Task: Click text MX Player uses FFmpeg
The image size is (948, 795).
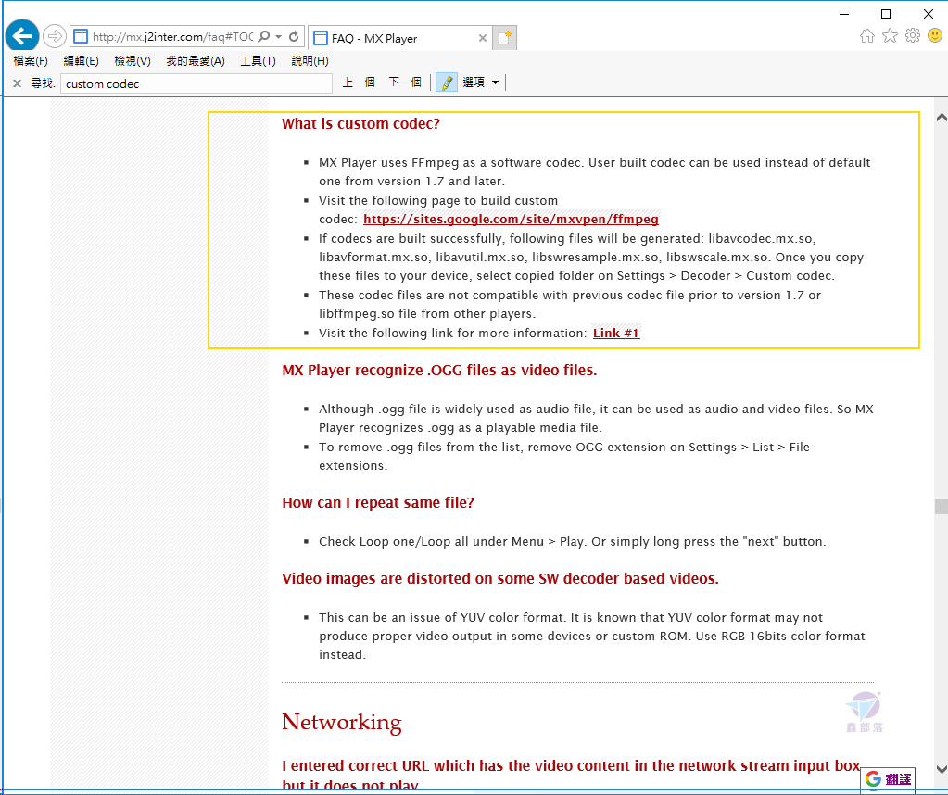Action: 595,171
